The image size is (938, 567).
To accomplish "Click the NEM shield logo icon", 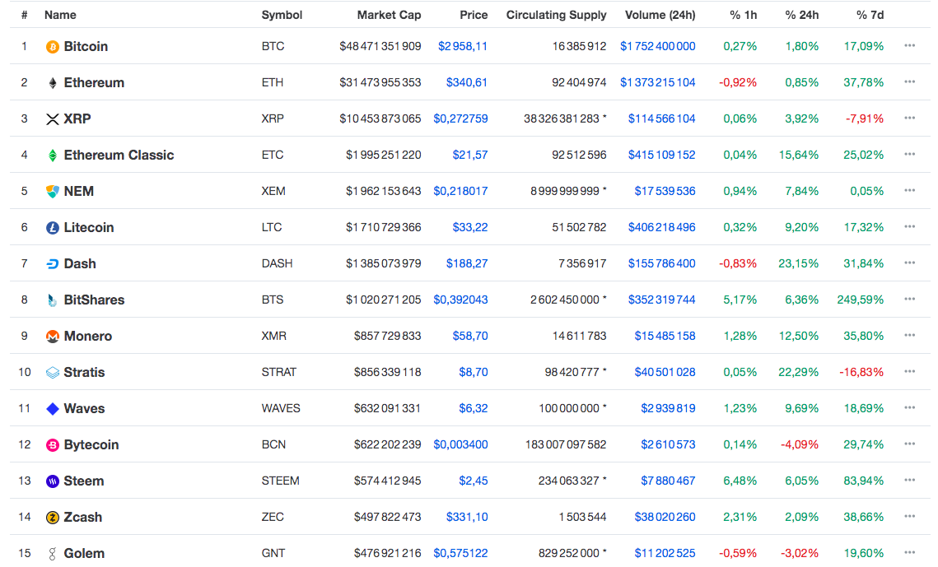I will [53, 191].
